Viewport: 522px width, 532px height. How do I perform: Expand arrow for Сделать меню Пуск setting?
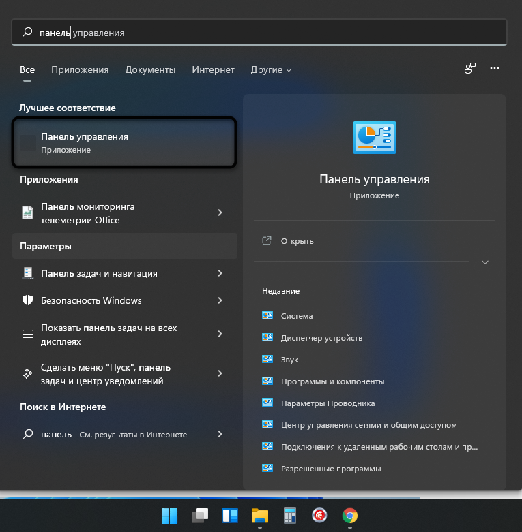[220, 373]
